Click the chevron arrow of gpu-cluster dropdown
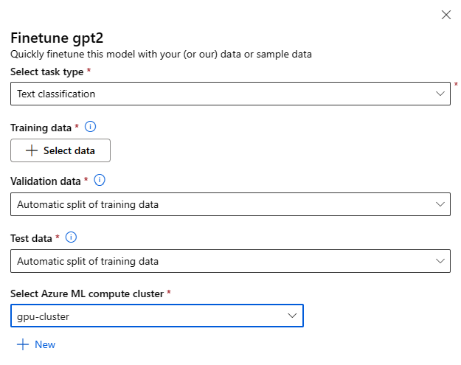This screenshot has height=365, width=461. click(293, 316)
